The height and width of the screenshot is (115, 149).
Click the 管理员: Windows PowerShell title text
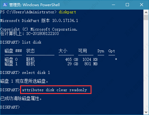pos(34,5)
